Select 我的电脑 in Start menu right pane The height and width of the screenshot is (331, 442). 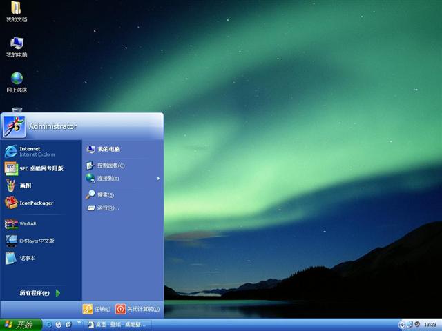click(x=107, y=149)
